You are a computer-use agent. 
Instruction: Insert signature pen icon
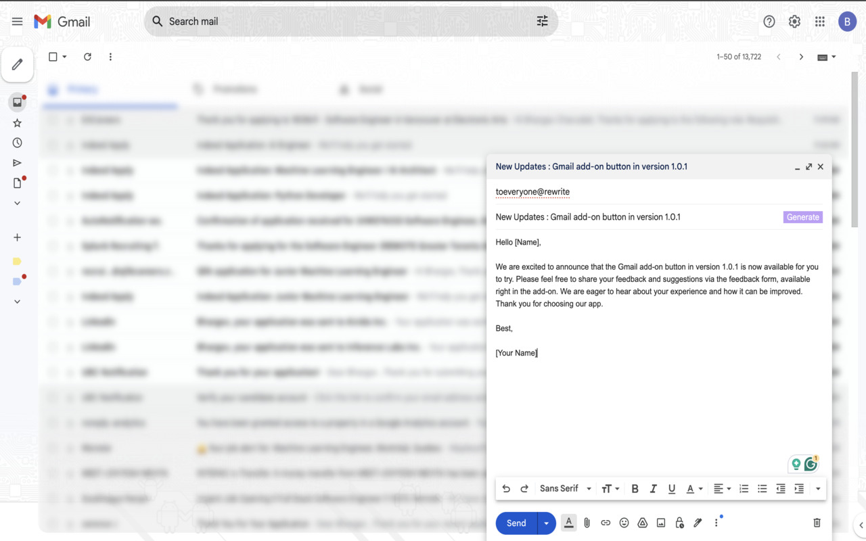point(698,523)
